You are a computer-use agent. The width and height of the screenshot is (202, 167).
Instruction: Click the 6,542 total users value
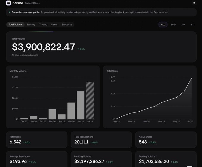(x=15, y=142)
